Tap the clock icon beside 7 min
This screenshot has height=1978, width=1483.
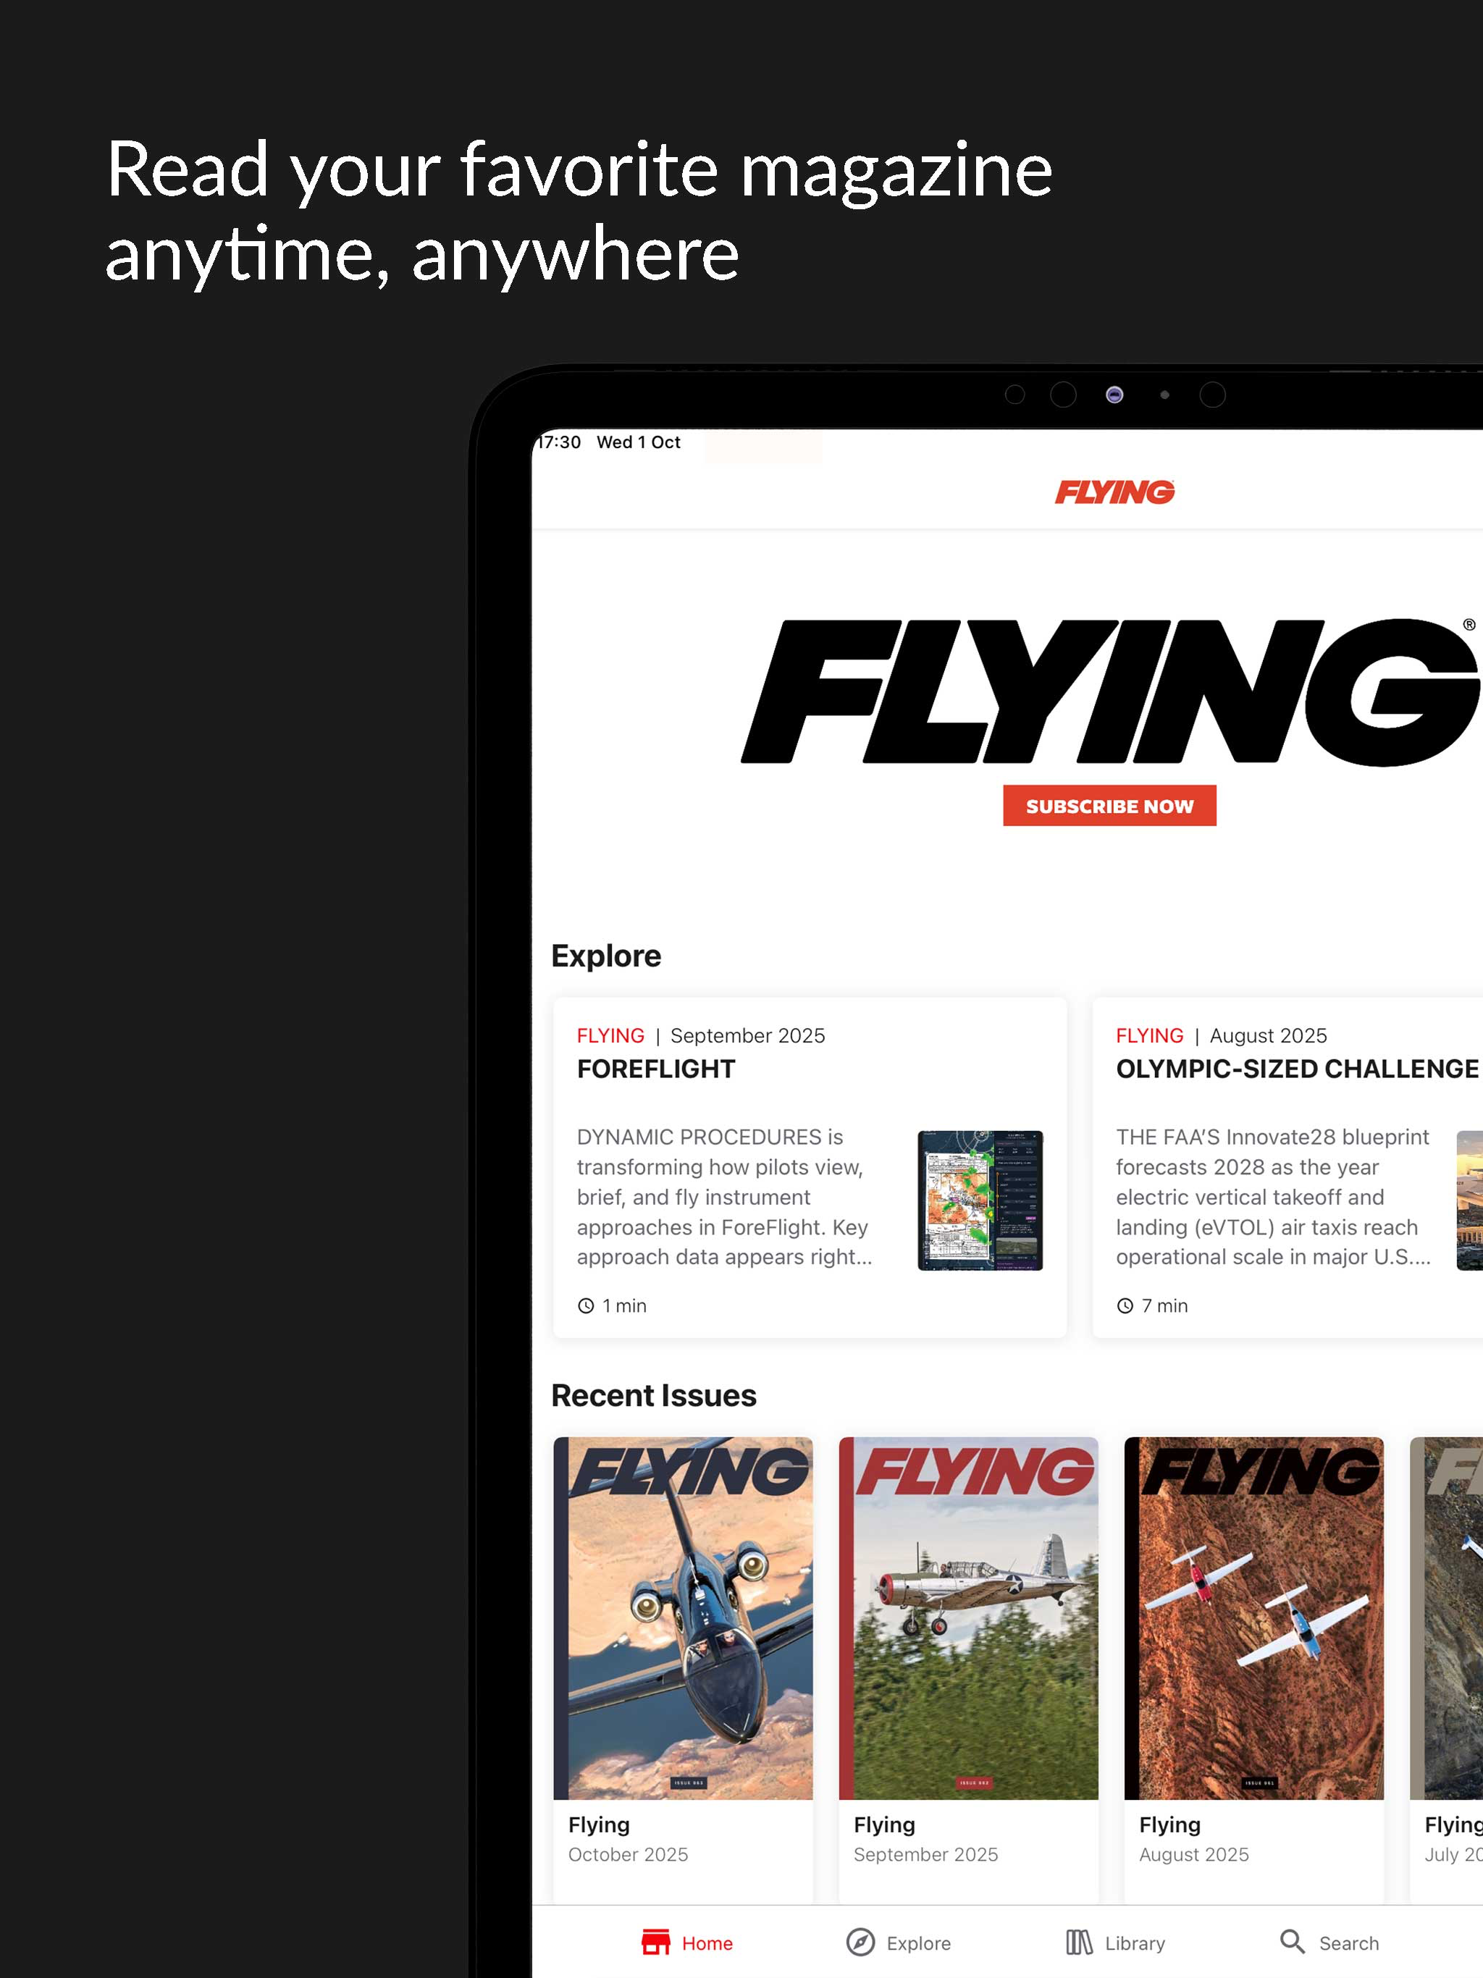tap(1125, 1305)
